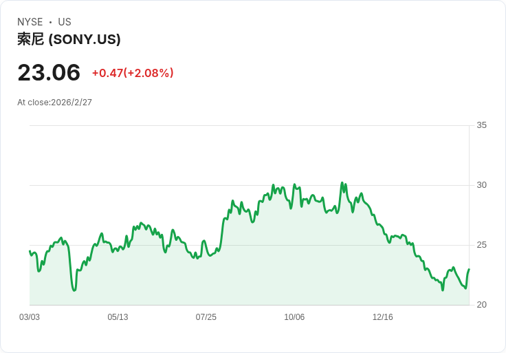
Task: Click the 25 y-axis price label
Action: 481,245
